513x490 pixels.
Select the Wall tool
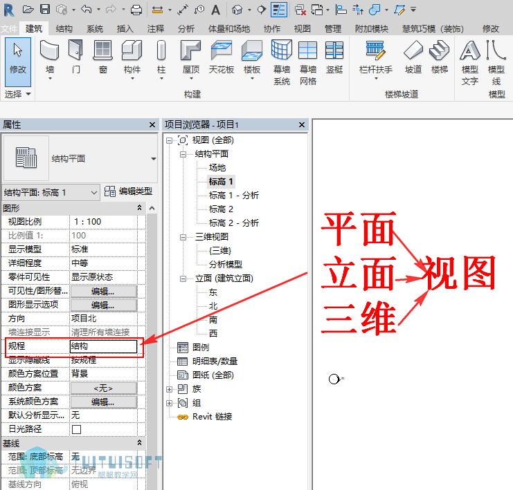(x=50, y=59)
